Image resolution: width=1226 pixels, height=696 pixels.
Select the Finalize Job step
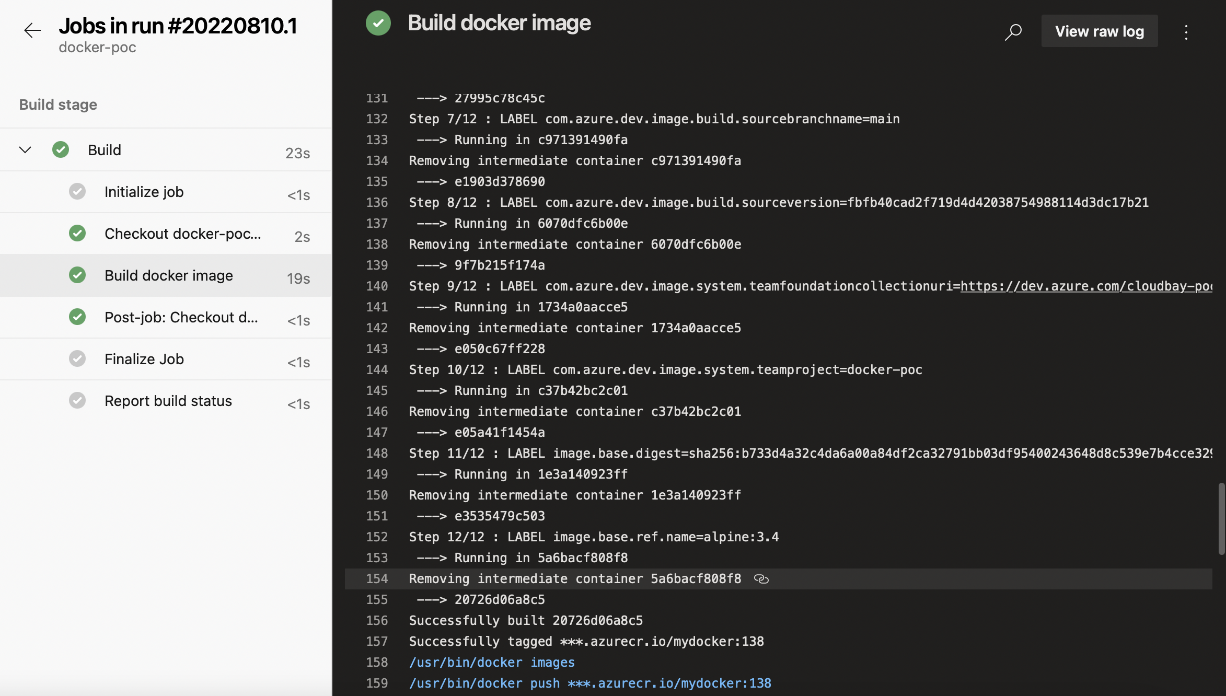click(144, 359)
